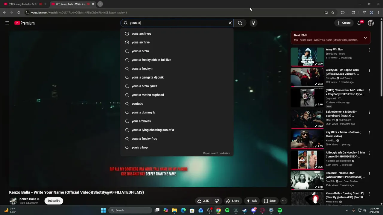The height and width of the screenshot is (215, 383).
Task: Open Discord from the taskbar
Action: (253, 210)
